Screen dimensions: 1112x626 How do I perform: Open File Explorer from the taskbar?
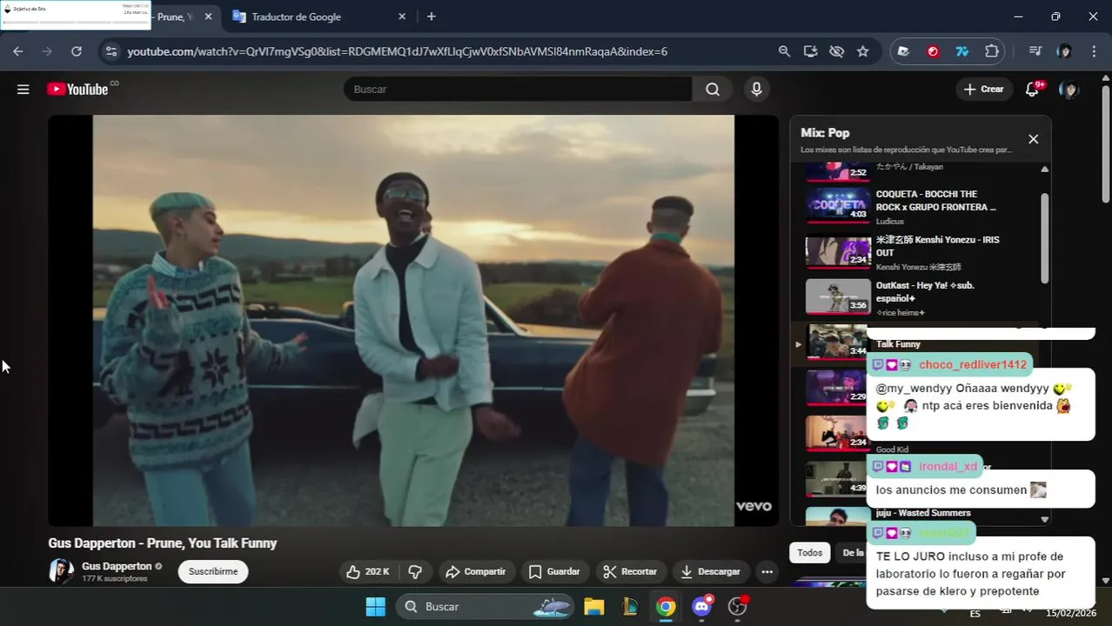[593, 607]
